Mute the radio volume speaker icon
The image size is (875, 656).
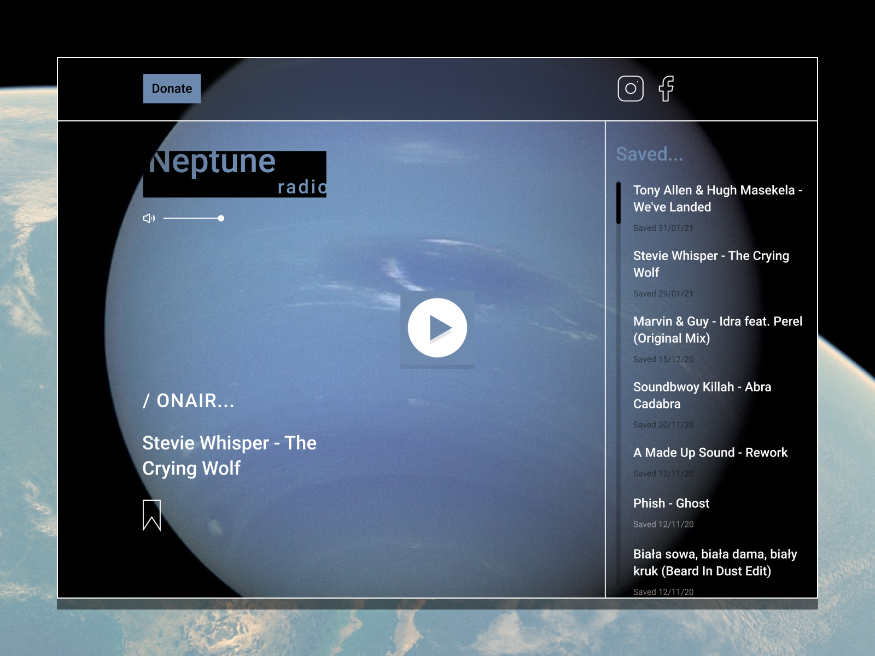(x=149, y=218)
